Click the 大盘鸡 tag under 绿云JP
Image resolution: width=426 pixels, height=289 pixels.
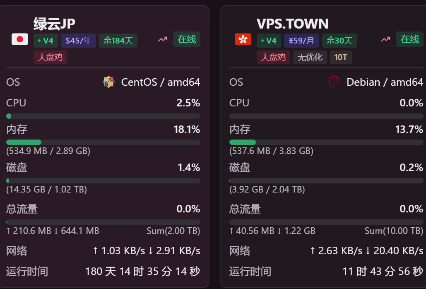pyautogui.click(x=50, y=57)
